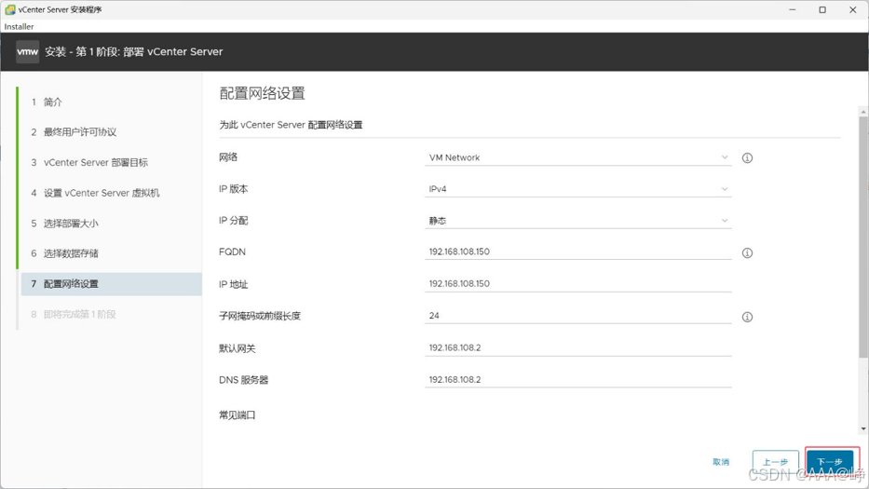
Task: Open the VM Network dropdown
Action: [578, 157]
